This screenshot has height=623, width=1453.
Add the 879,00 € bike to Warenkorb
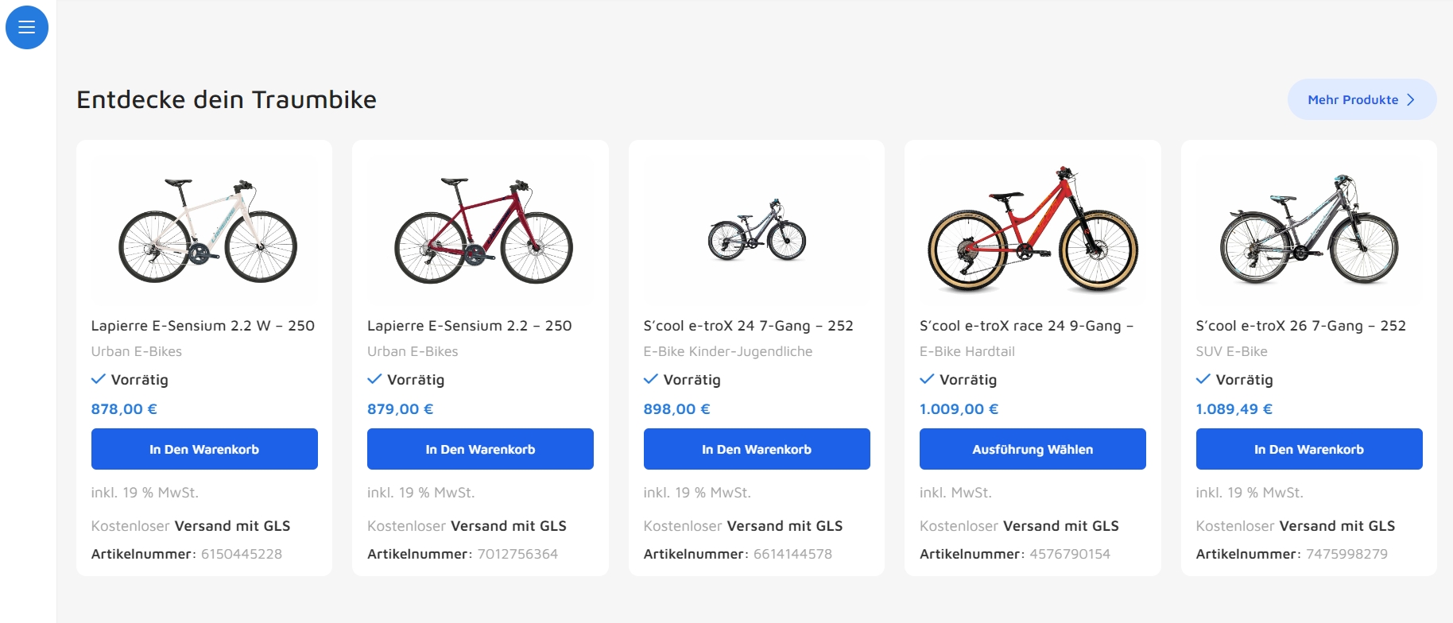pos(480,449)
